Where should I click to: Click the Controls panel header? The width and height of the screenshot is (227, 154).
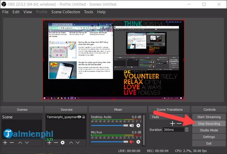209,110
